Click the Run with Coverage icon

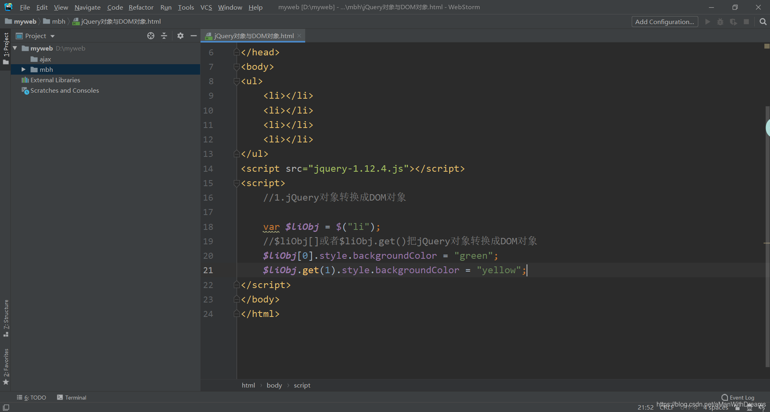pyautogui.click(x=734, y=22)
